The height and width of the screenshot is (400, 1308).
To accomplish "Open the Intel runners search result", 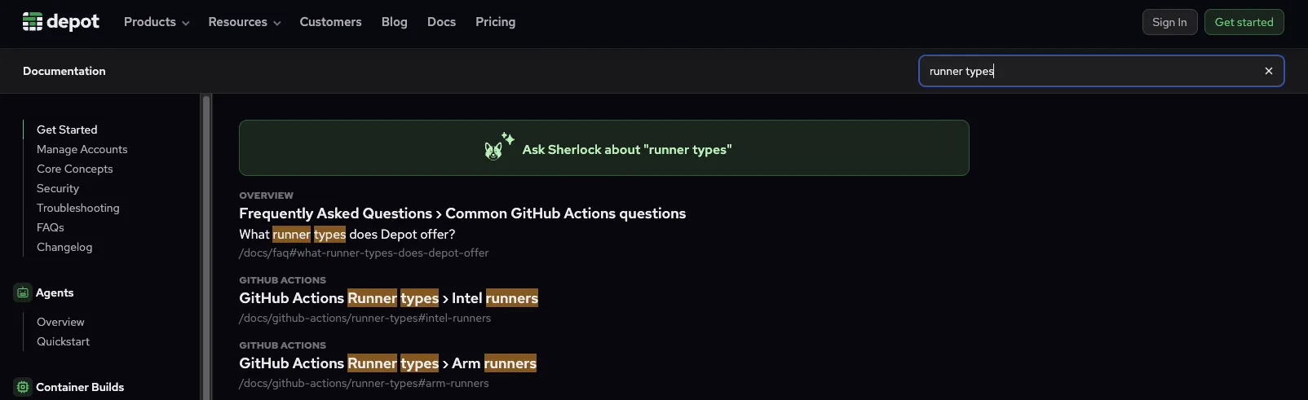I will [x=388, y=298].
